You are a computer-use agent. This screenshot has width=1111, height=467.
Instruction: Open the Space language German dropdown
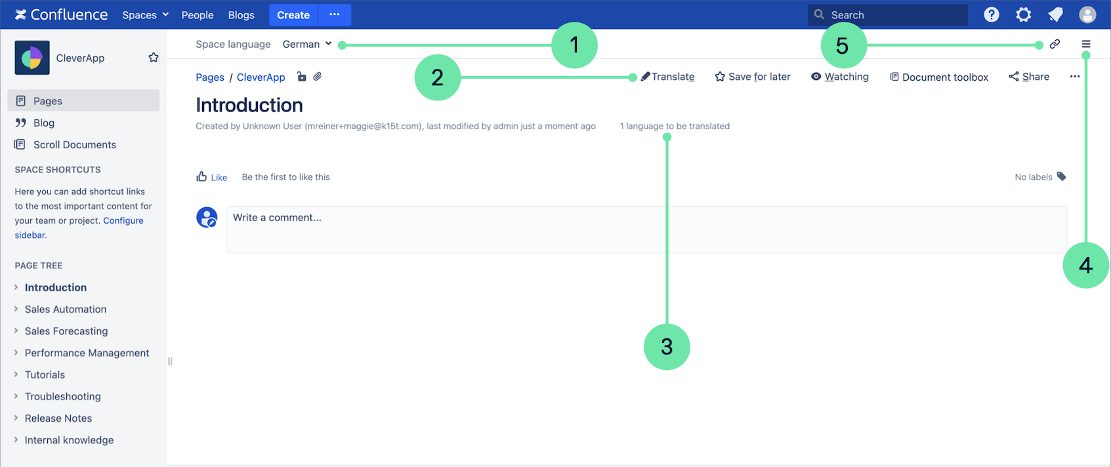point(306,44)
